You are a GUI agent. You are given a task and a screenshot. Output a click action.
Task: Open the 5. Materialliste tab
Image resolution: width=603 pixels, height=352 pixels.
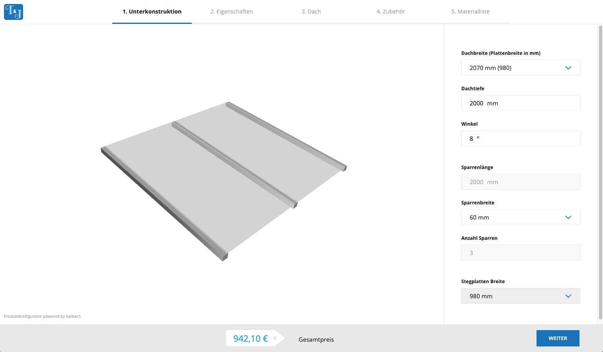[x=470, y=12]
